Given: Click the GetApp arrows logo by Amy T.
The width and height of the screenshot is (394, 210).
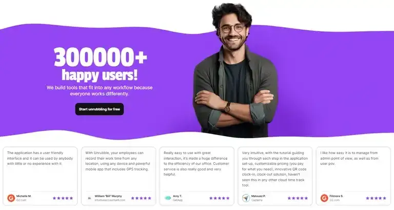Looking at the screenshot, I should coord(168,198).
